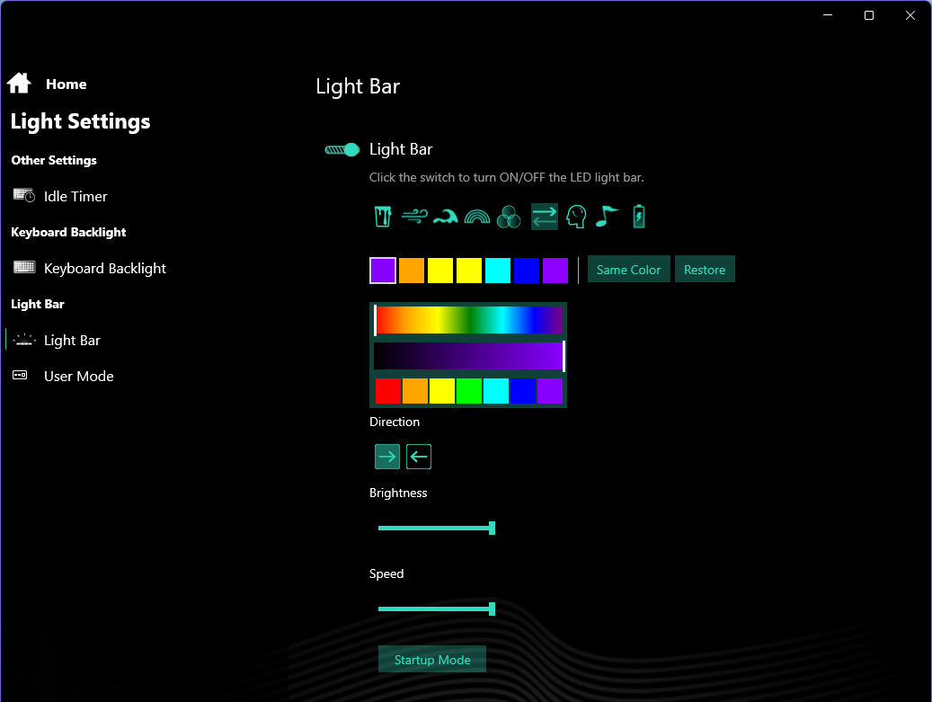Pick the battery charging effect icon
Screen dimensions: 932x702
pyautogui.click(x=639, y=217)
